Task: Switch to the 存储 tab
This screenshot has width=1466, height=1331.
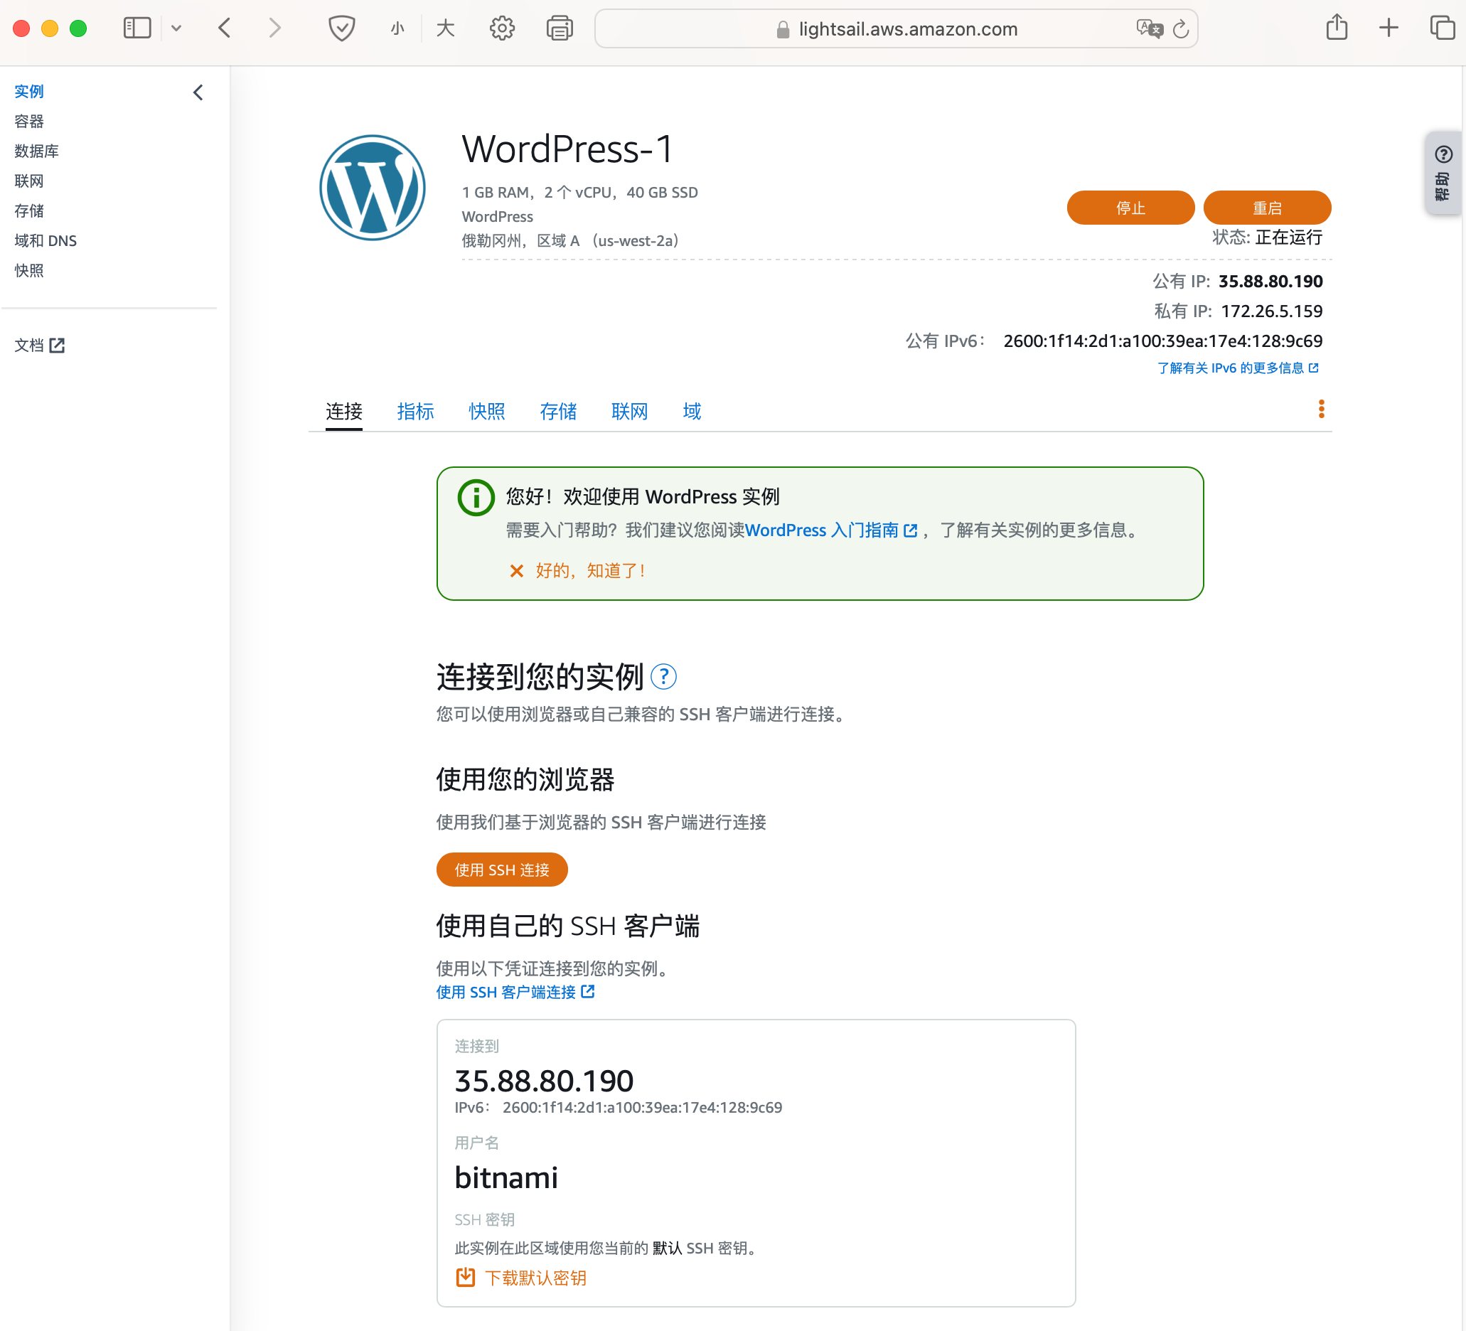Action: coord(558,412)
